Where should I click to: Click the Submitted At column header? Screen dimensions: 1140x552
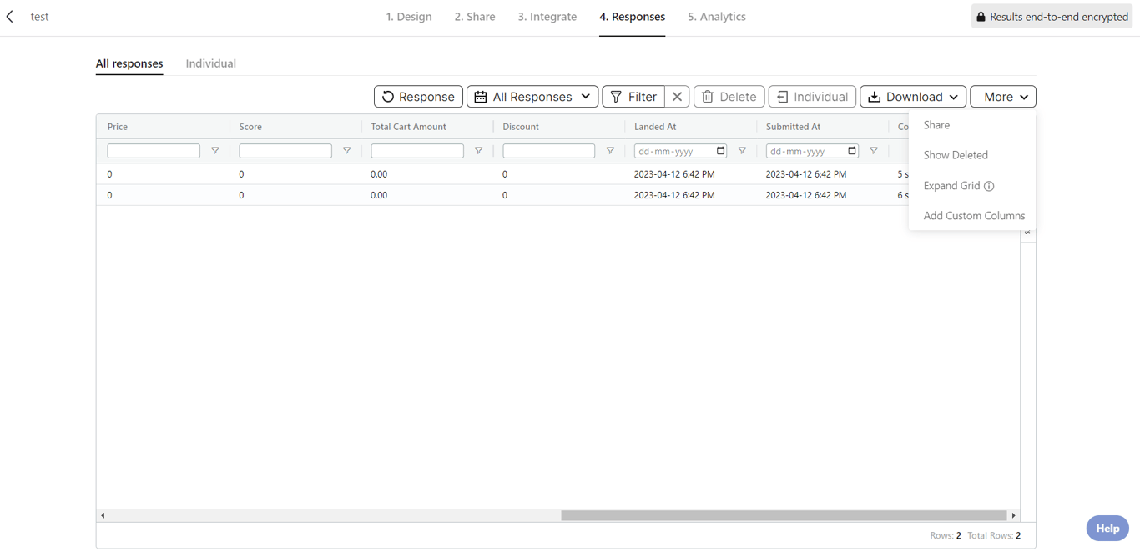tap(793, 127)
